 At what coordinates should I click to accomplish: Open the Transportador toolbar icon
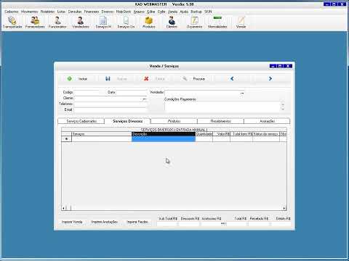12,22
